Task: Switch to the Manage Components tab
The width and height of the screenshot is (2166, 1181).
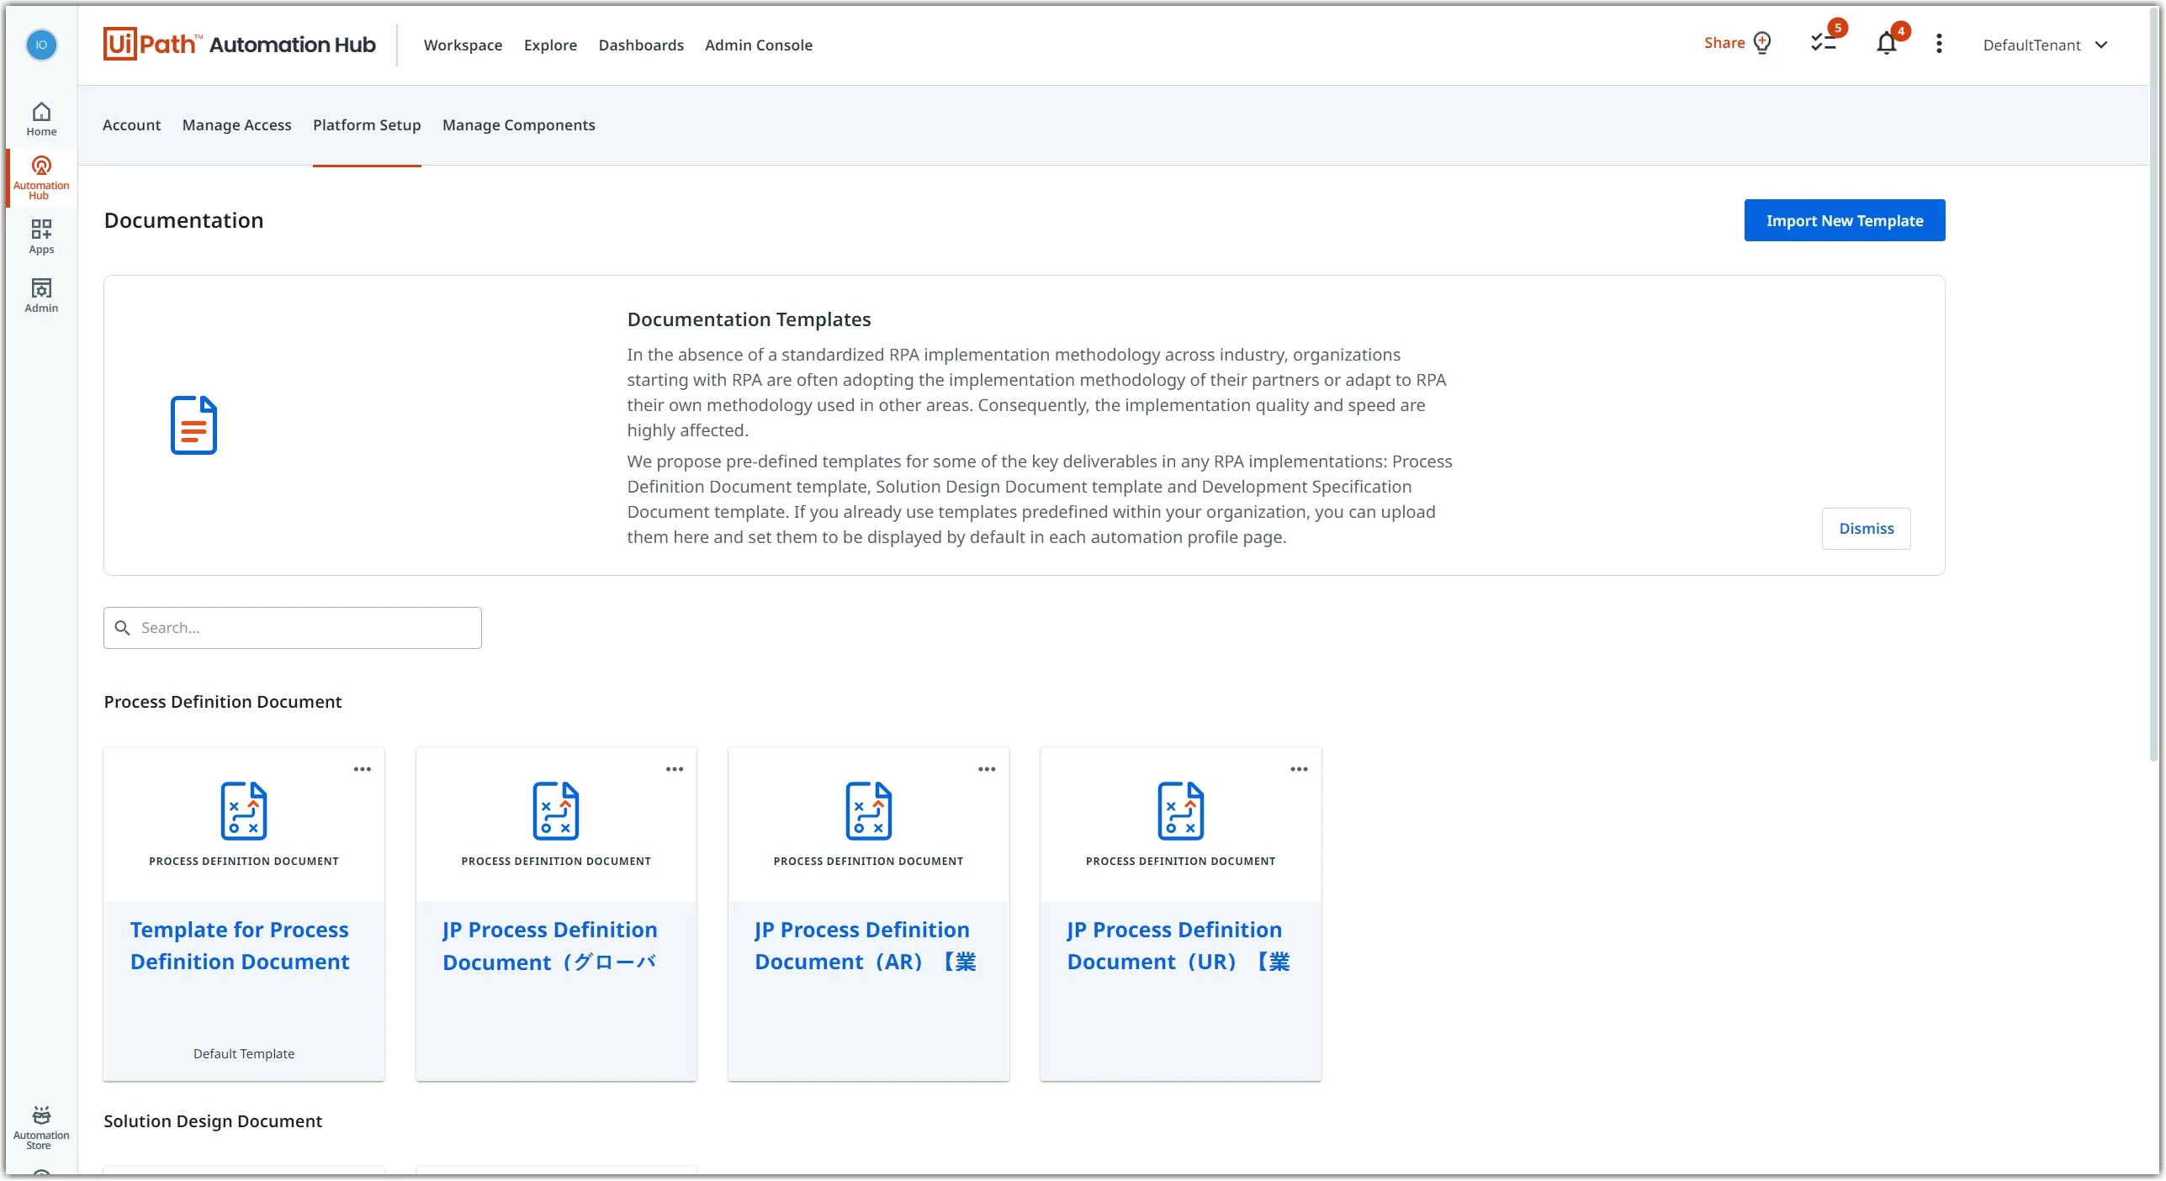Action: (x=519, y=125)
